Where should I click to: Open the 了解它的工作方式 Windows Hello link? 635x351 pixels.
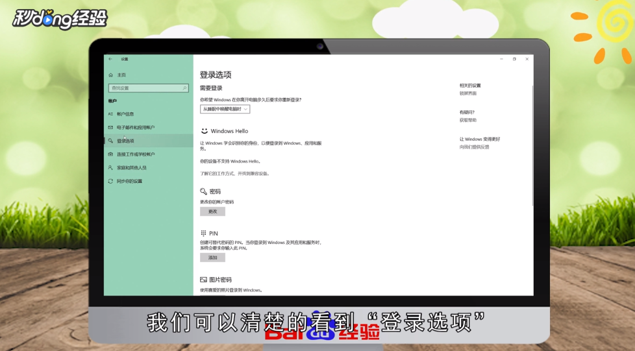click(234, 174)
